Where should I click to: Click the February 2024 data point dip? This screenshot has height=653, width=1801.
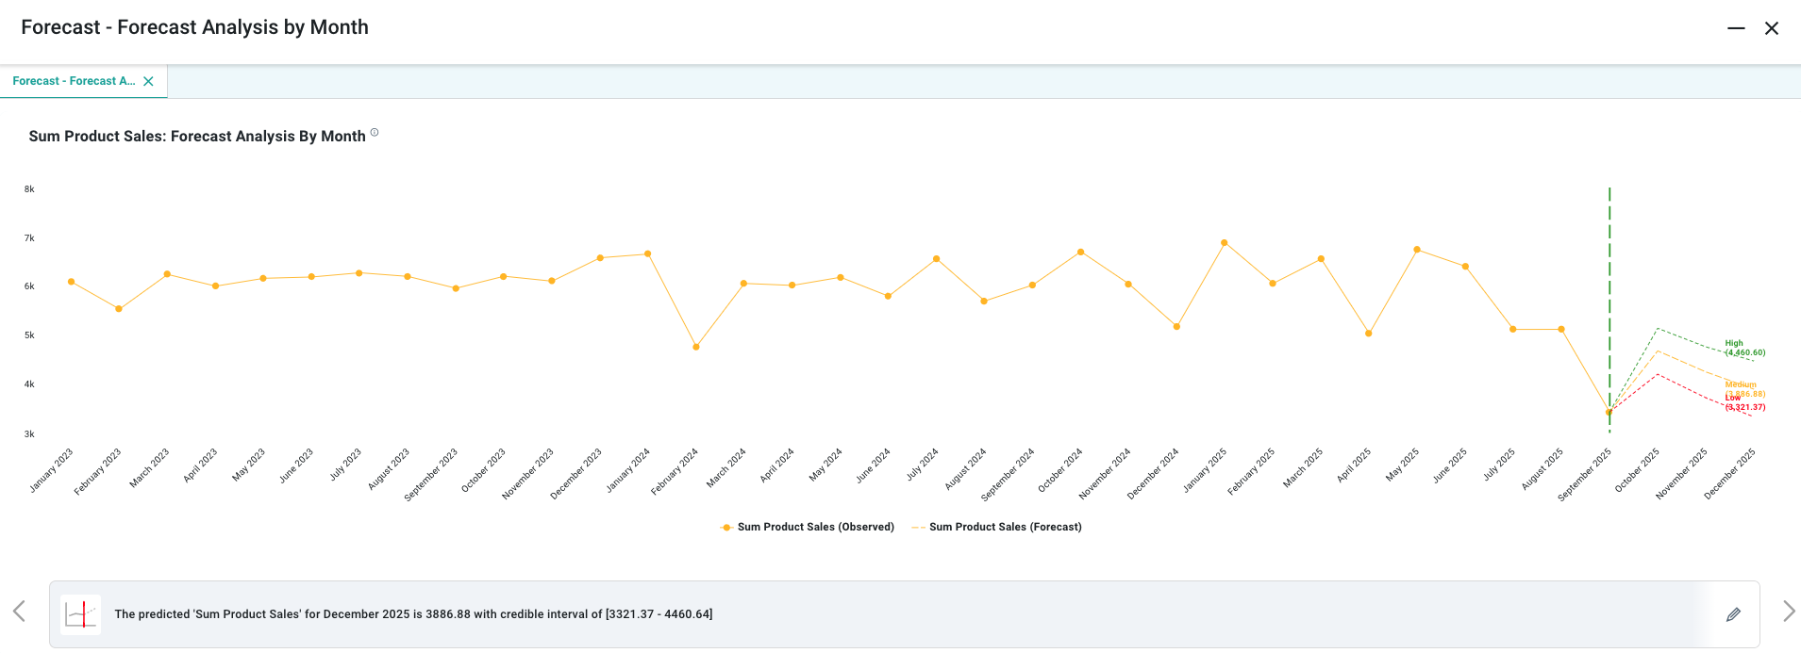(x=696, y=347)
